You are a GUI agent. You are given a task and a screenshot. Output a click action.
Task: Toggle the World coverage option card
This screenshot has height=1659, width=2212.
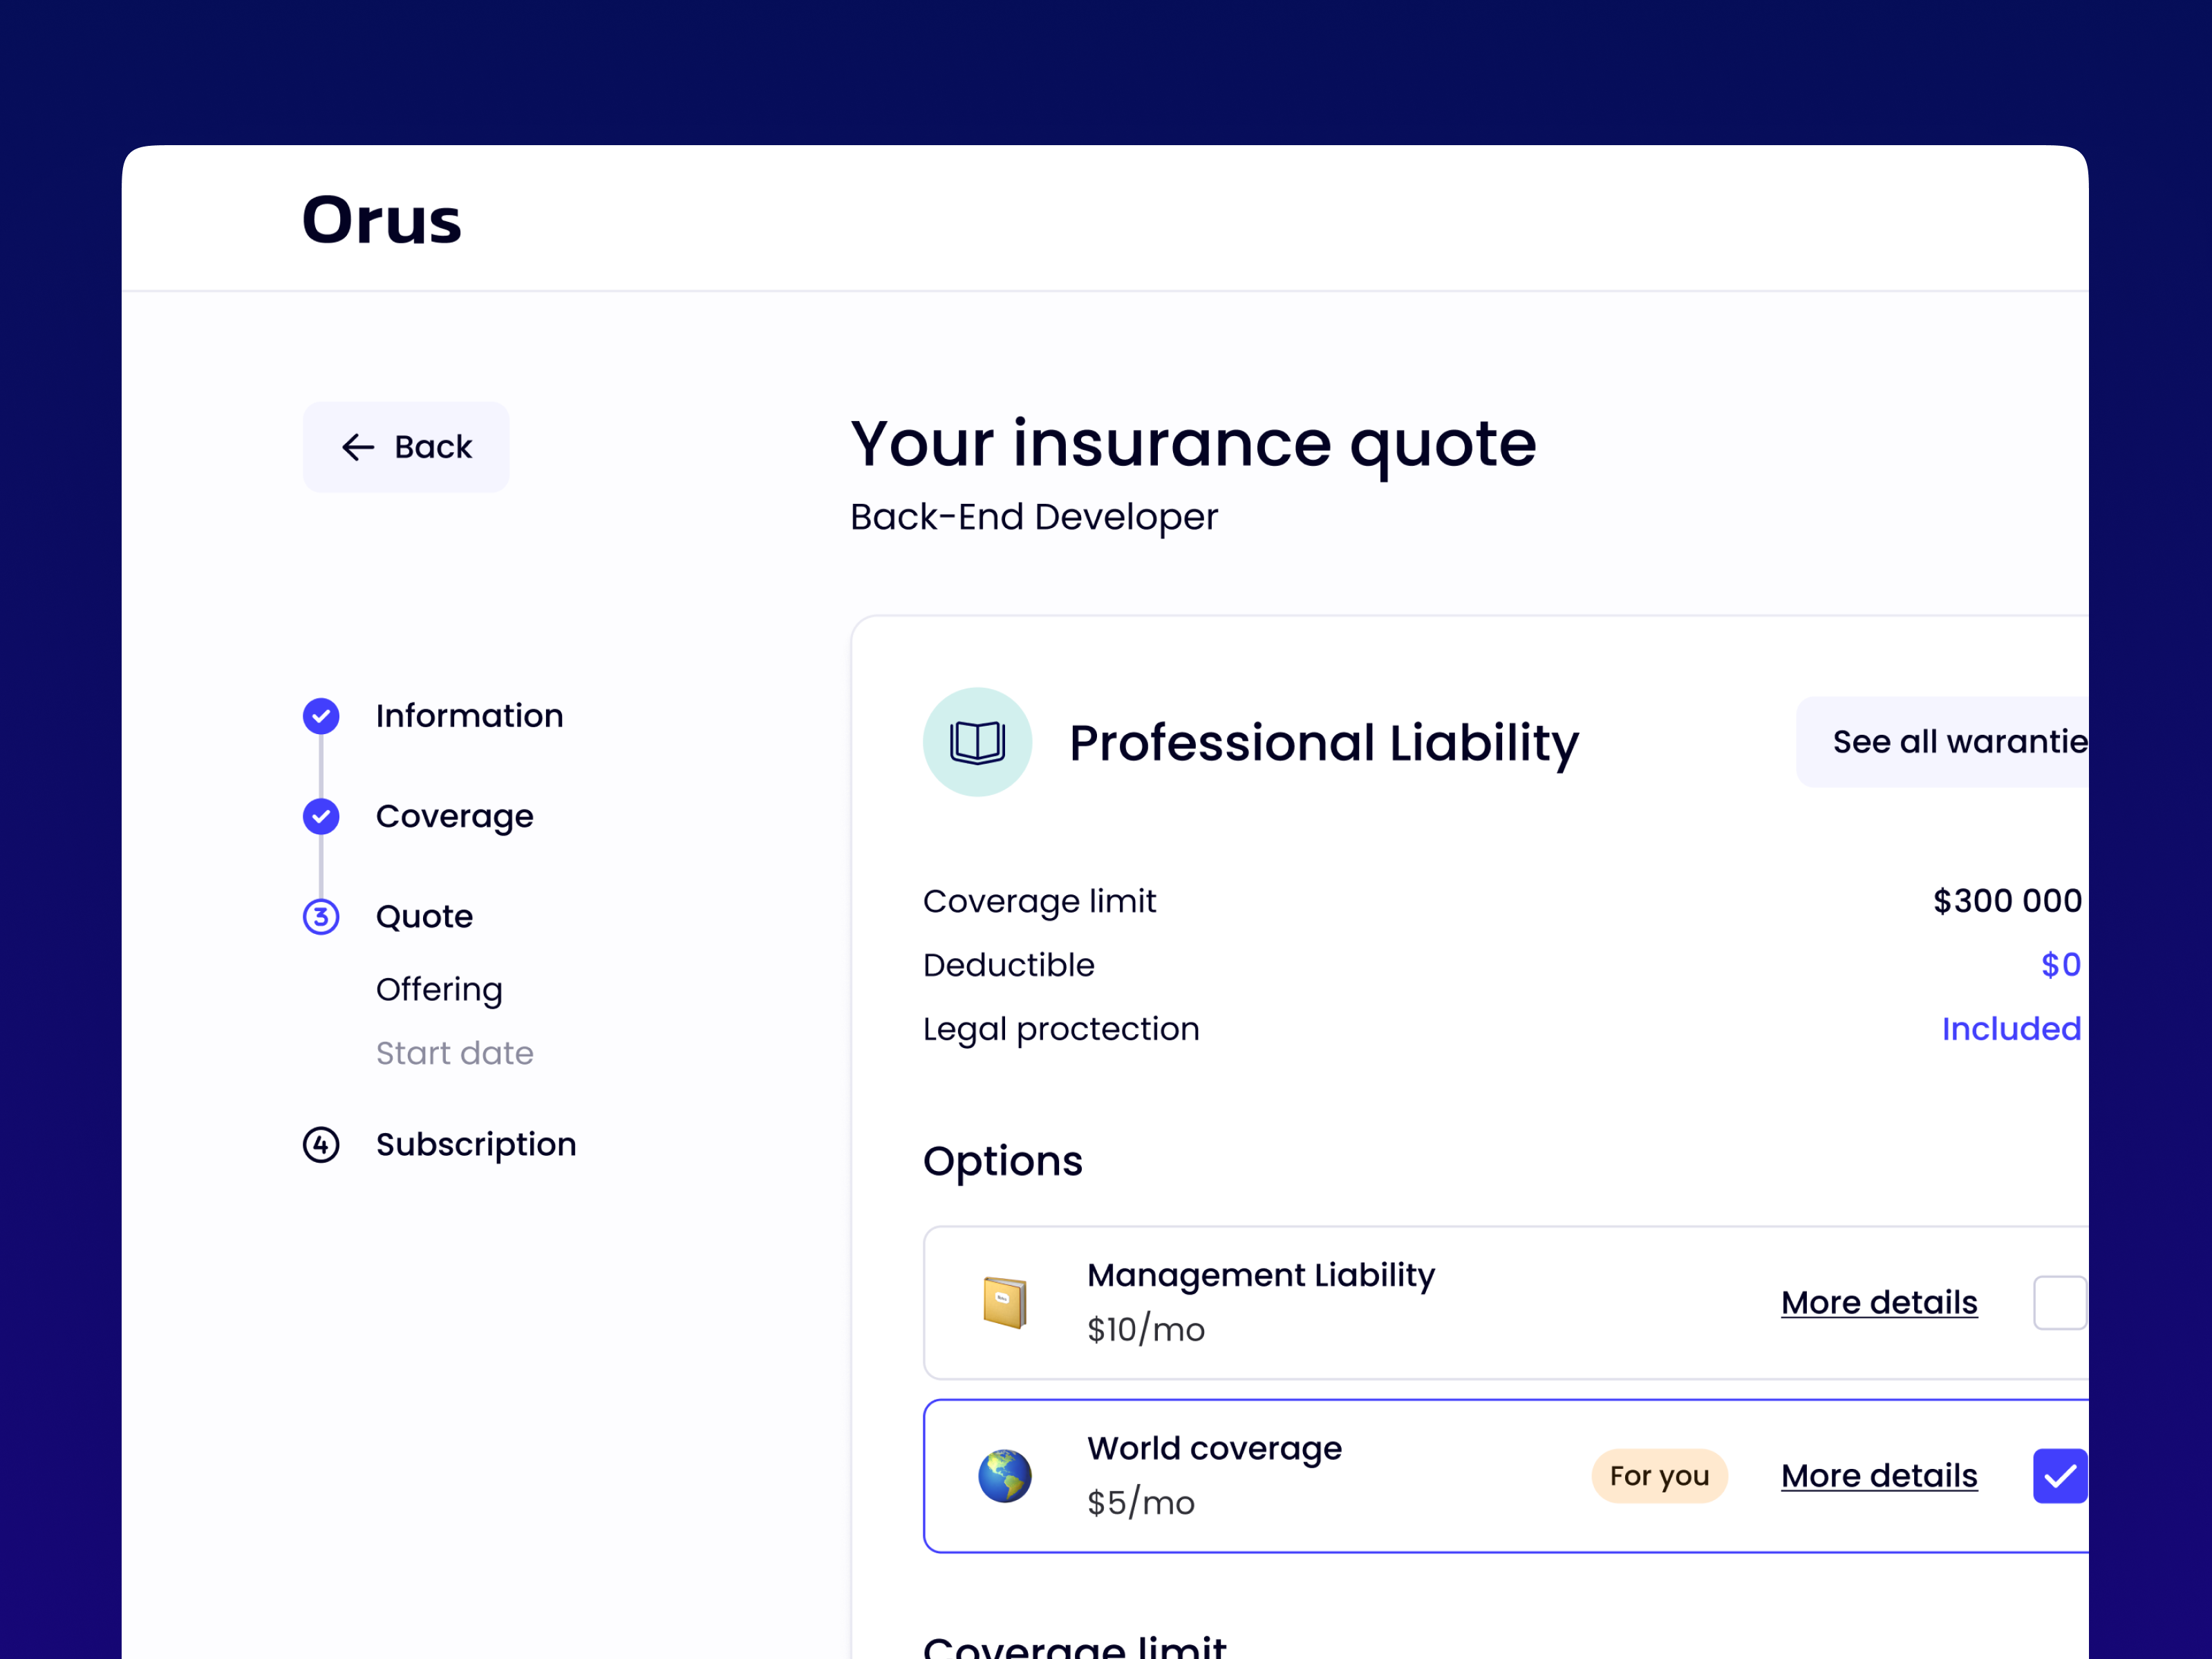[x=1500, y=1475]
